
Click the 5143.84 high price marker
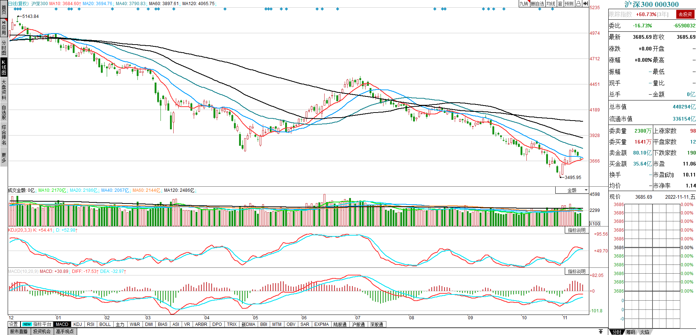click(x=30, y=16)
